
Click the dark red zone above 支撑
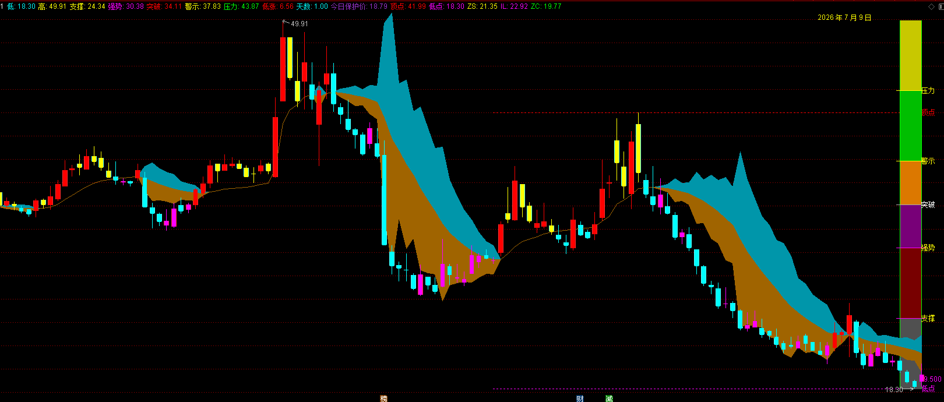pos(911,283)
